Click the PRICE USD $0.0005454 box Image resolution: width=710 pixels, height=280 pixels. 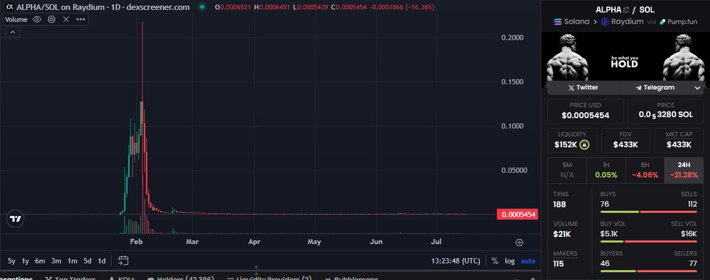click(585, 110)
